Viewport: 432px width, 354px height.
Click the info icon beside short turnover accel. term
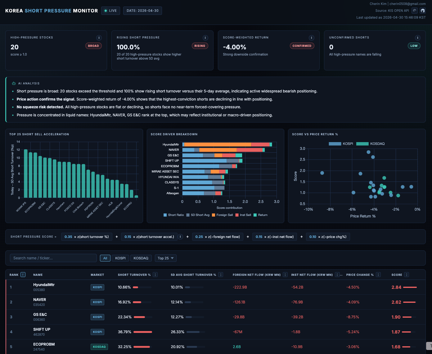tap(180, 237)
